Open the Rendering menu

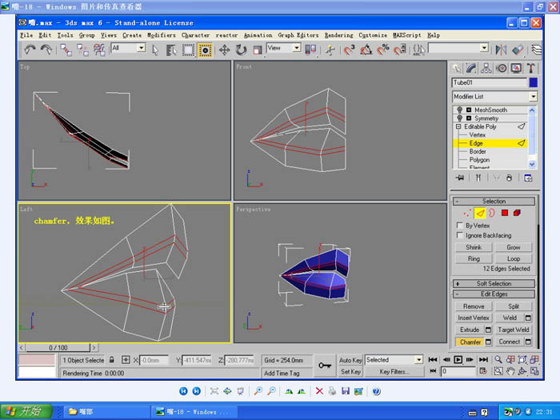click(x=338, y=35)
